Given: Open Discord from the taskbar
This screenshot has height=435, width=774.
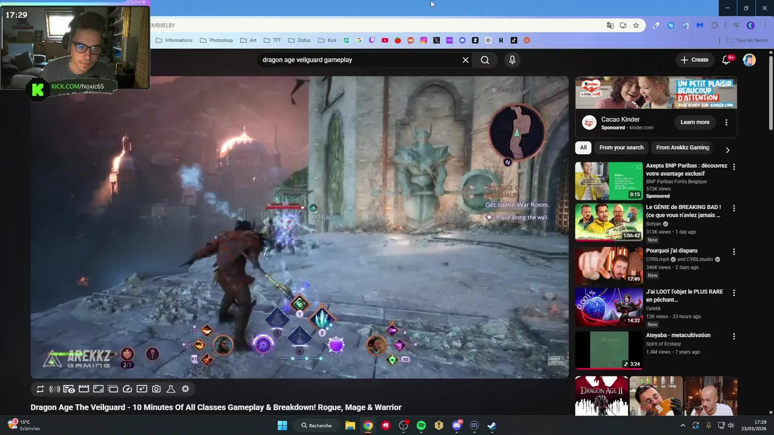Looking at the screenshot, I should click(457, 425).
